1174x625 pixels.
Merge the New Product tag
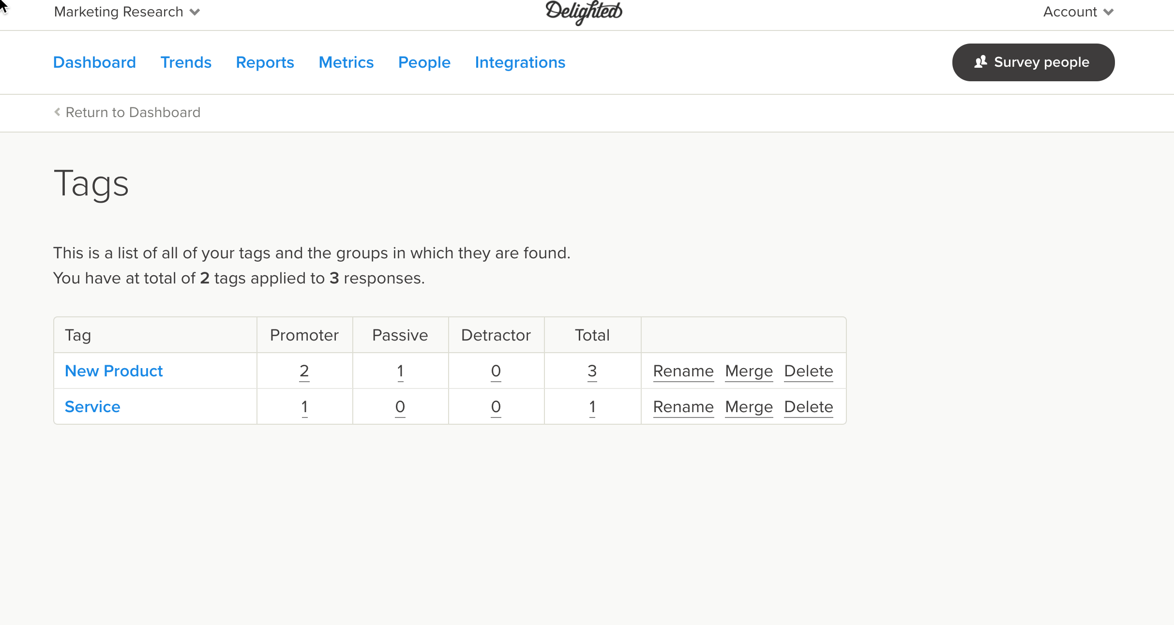tap(749, 371)
